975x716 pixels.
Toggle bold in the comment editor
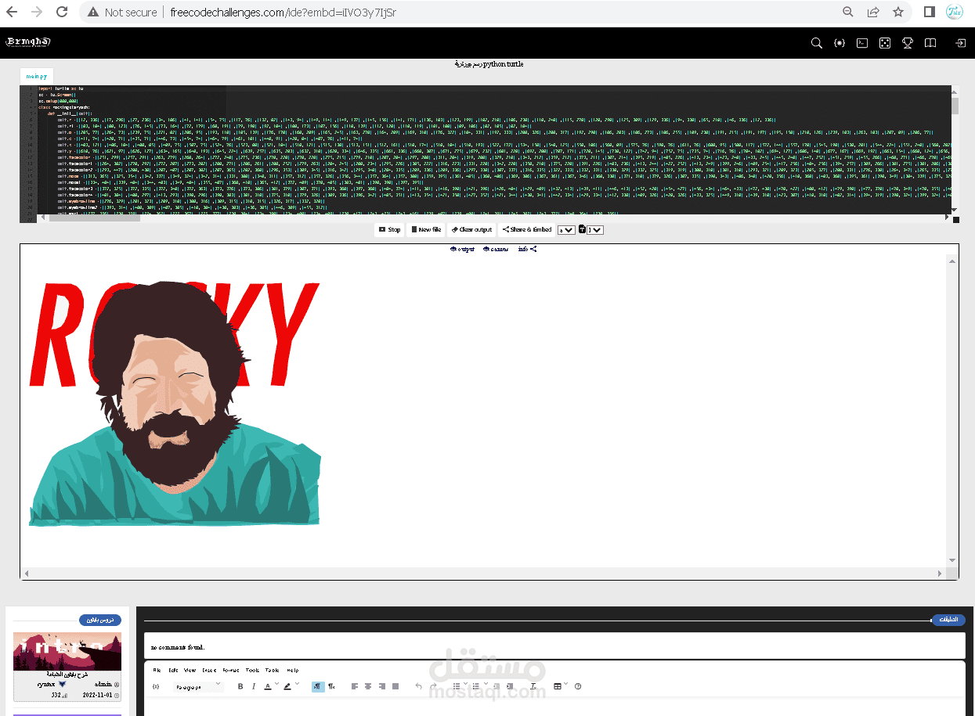240,686
